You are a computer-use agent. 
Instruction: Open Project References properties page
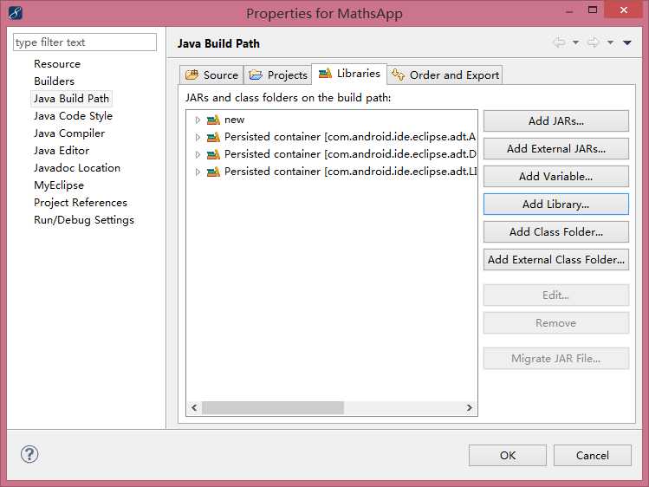[81, 203]
